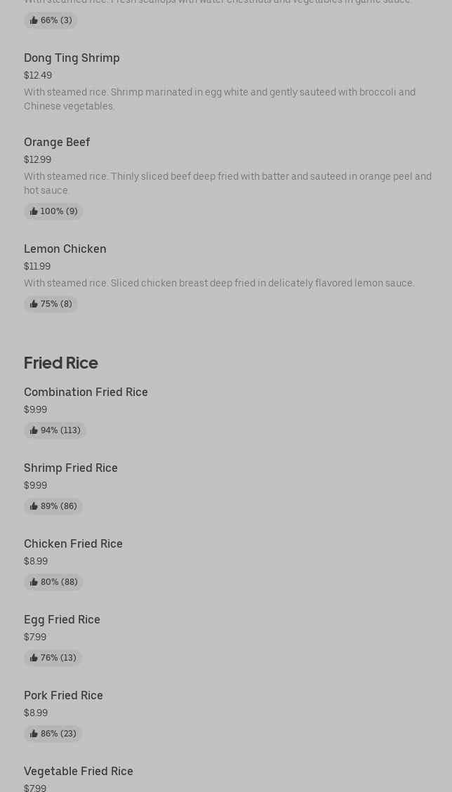Click thumbs-up icon on Egg Fried Rice rating
Image resolution: width=452 pixels, height=792 pixels.
coord(34,658)
